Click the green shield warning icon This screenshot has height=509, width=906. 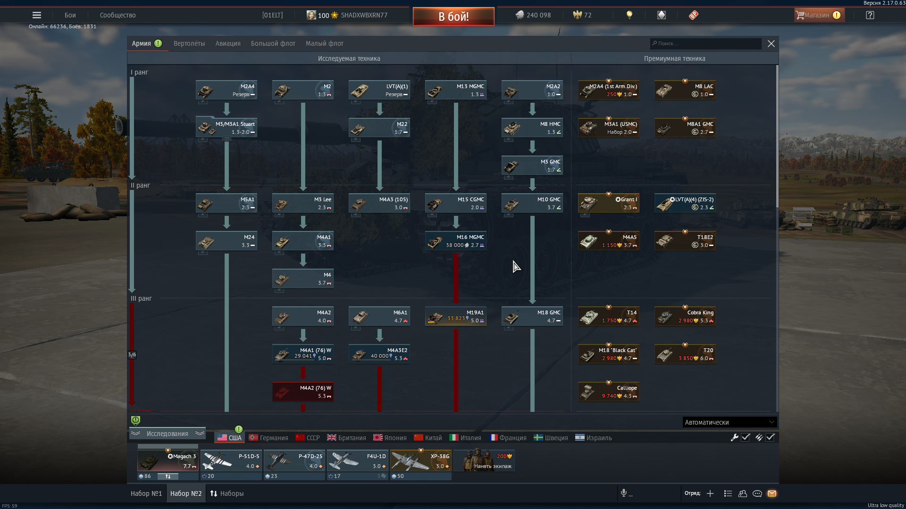[x=135, y=420]
